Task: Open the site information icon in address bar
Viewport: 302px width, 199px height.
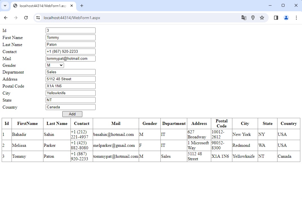Action: click(38, 18)
